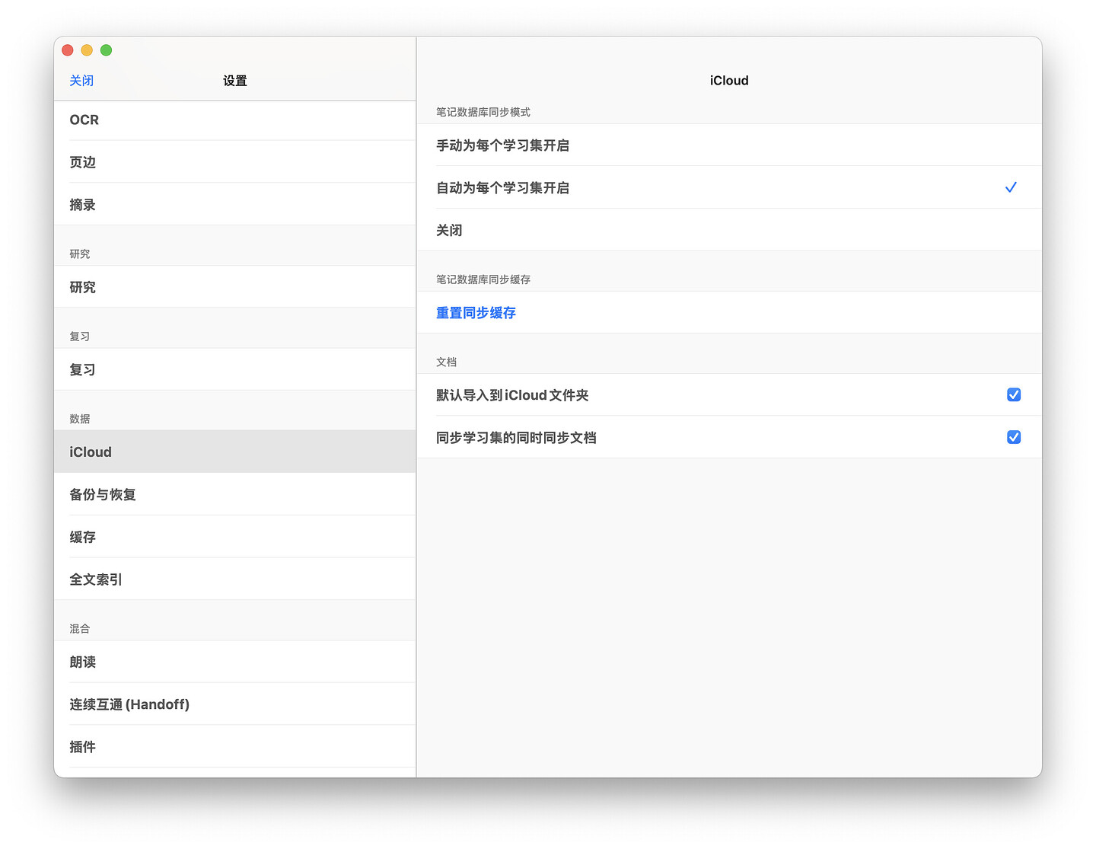The image size is (1096, 849).
Task: Select the 复习 settings row
Action: [235, 369]
